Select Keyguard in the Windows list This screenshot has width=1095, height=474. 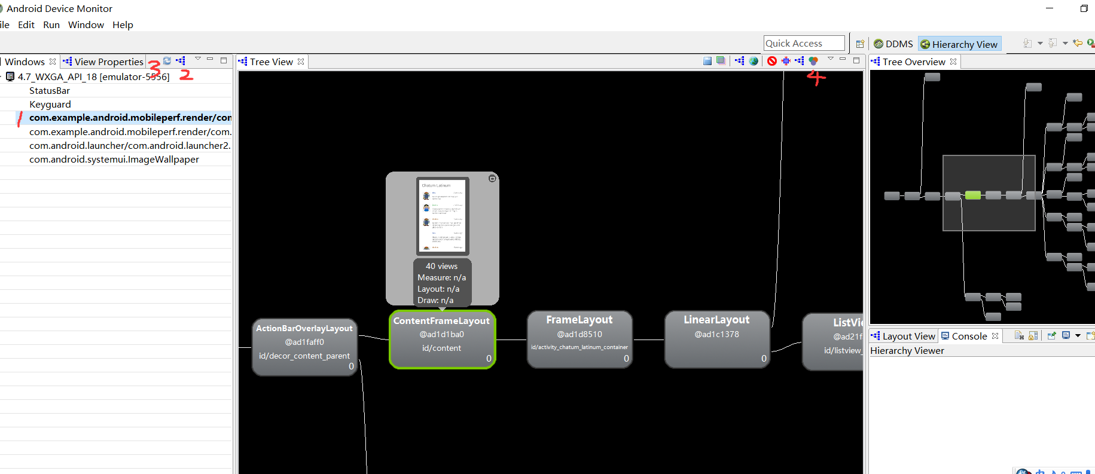pos(50,104)
